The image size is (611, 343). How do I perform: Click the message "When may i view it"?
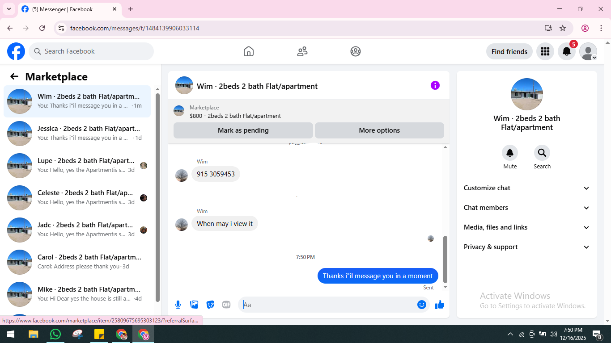(225, 224)
